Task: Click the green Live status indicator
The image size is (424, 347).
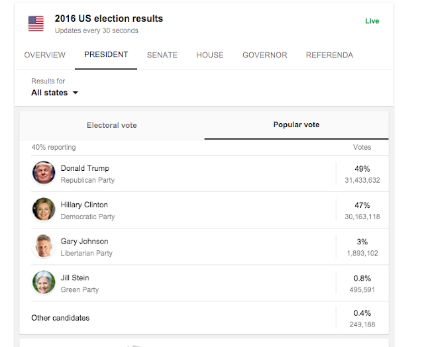Action: 372,21
